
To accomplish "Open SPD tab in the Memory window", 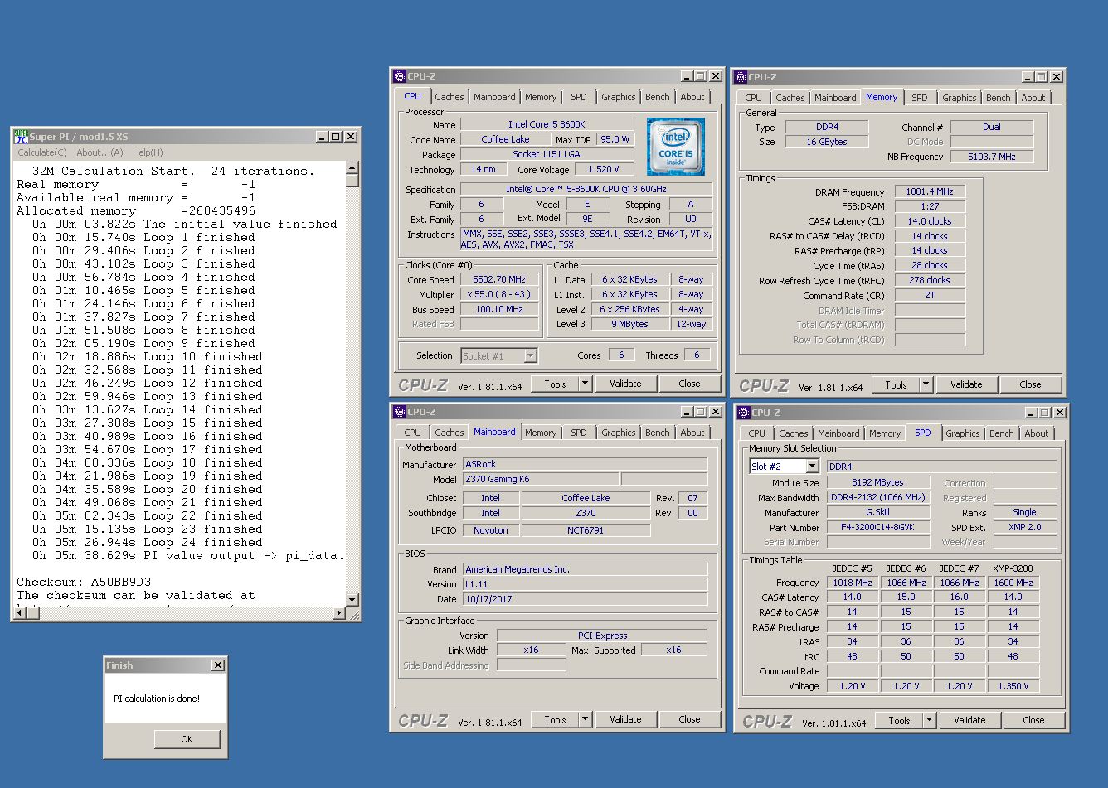I will coord(920,98).
